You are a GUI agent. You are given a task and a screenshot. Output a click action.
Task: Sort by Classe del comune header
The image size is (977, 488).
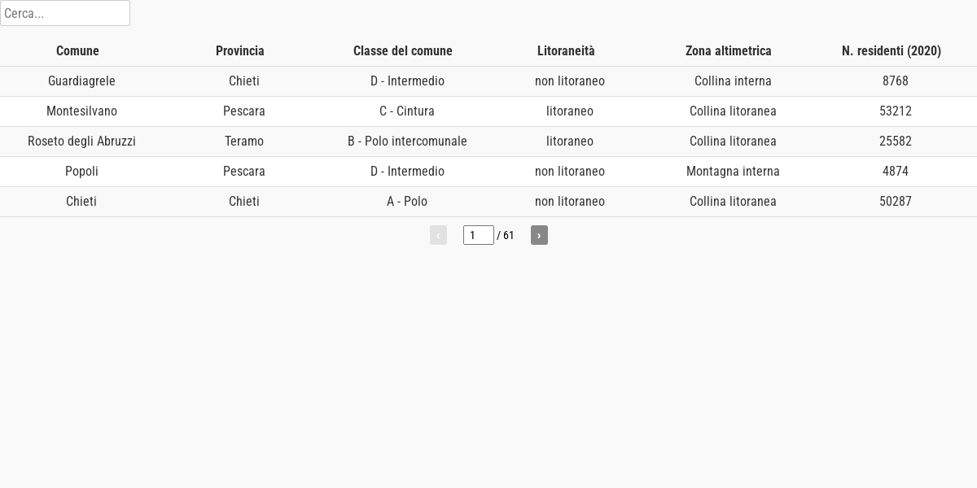click(x=403, y=50)
